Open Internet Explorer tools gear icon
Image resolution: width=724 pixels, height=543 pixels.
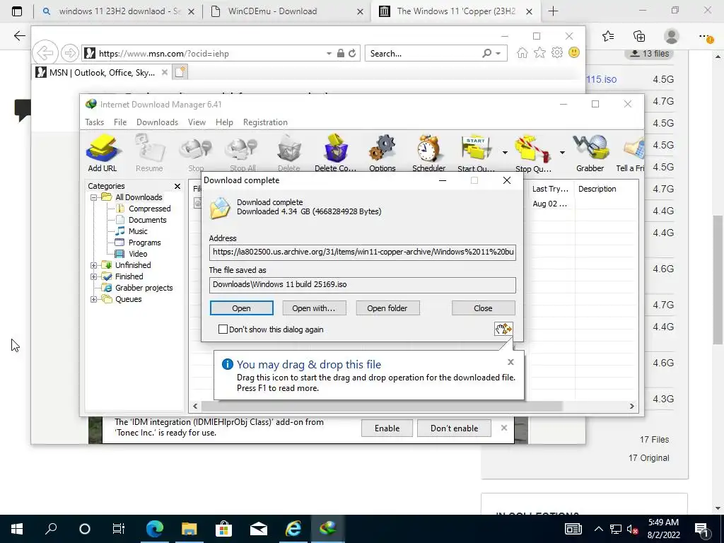(557, 52)
